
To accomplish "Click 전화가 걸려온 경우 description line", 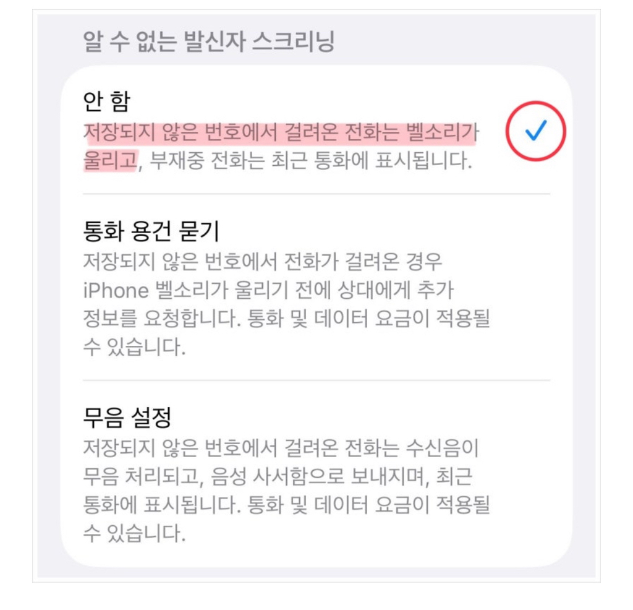I will pos(363,262).
